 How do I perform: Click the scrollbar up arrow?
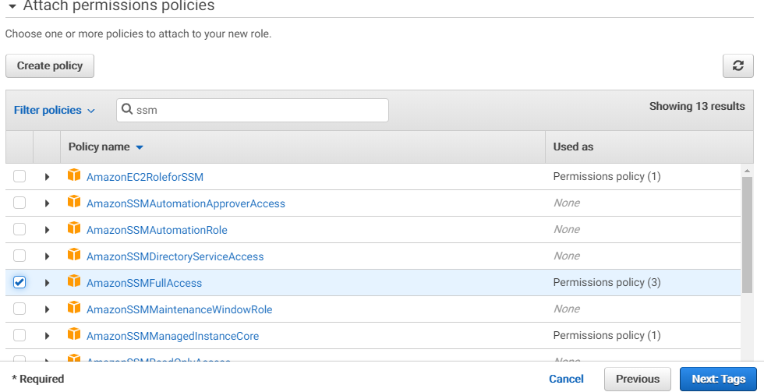[747, 171]
